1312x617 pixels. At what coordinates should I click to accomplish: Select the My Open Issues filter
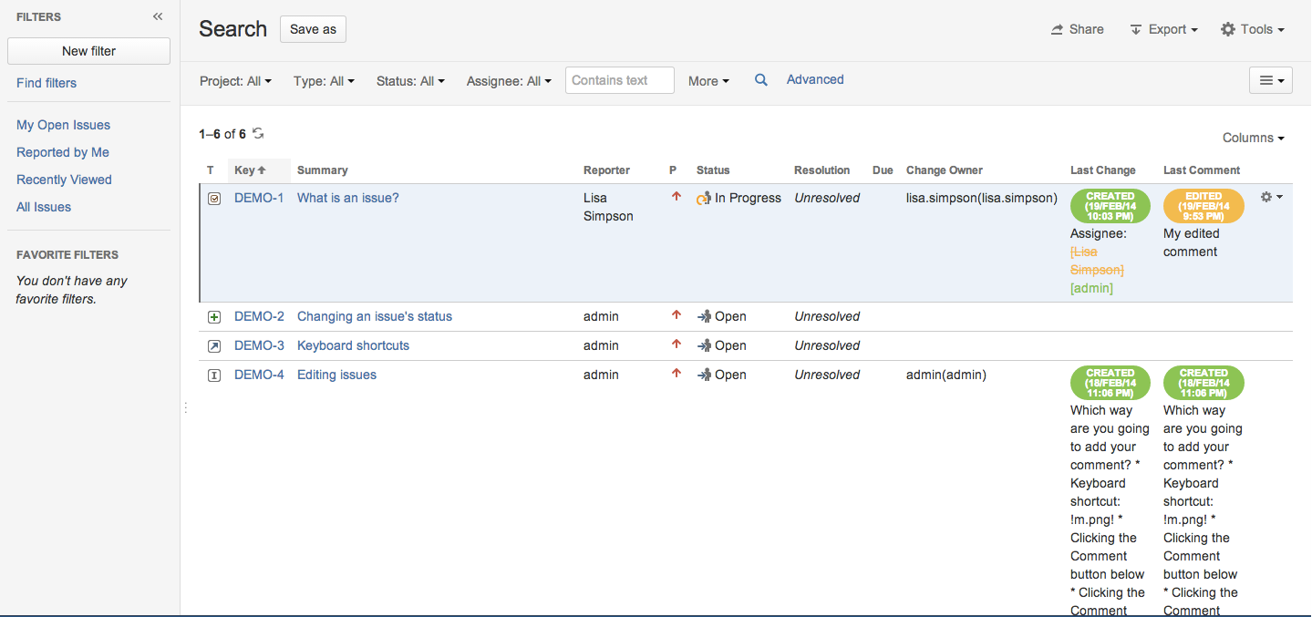coord(64,125)
